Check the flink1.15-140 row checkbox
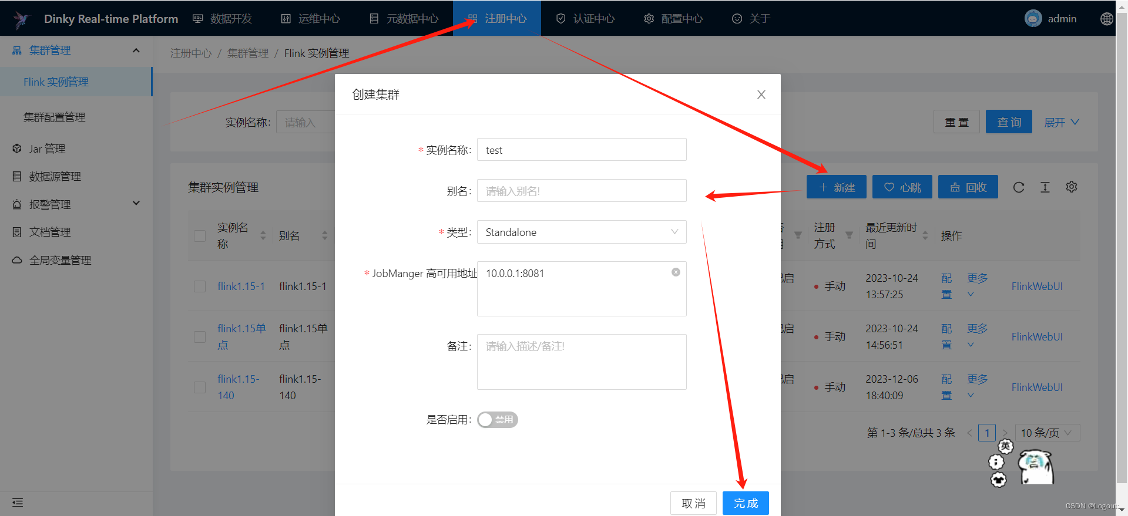Screen dimensions: 1128x516 point(200,387)
